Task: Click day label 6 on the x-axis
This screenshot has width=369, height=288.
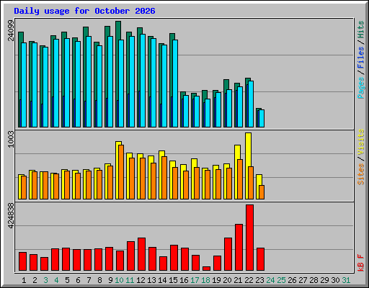Action: pos(78,280)
